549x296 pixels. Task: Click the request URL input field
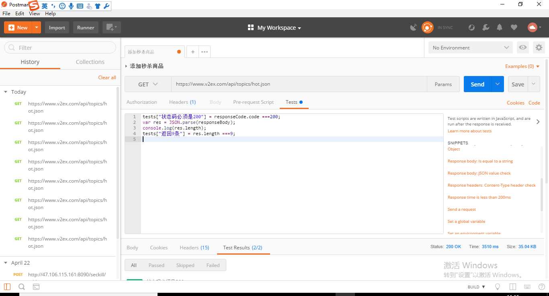(299, 84)
